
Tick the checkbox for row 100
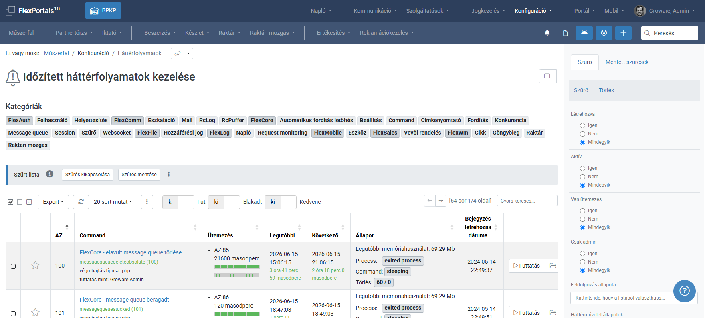point(13,266)
